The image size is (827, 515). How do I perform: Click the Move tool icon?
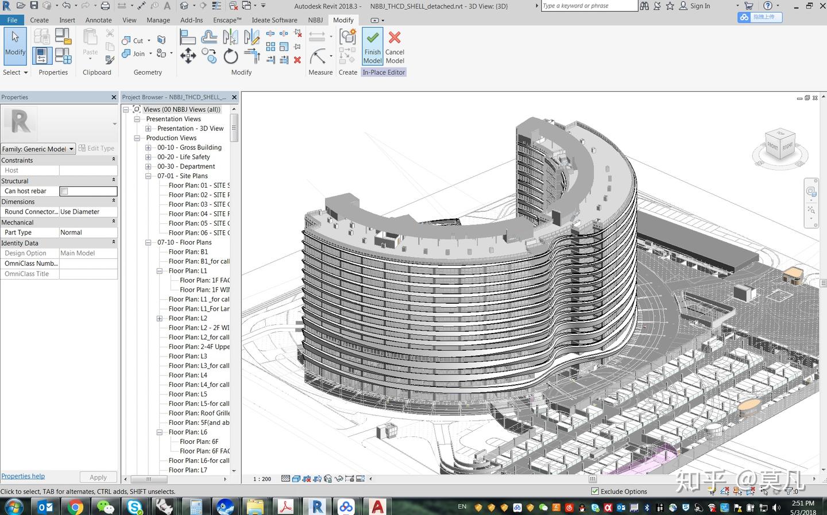pos(188,56)
